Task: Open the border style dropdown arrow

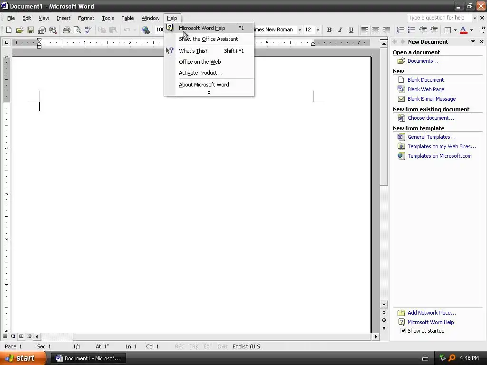Action: pos(455,30)
